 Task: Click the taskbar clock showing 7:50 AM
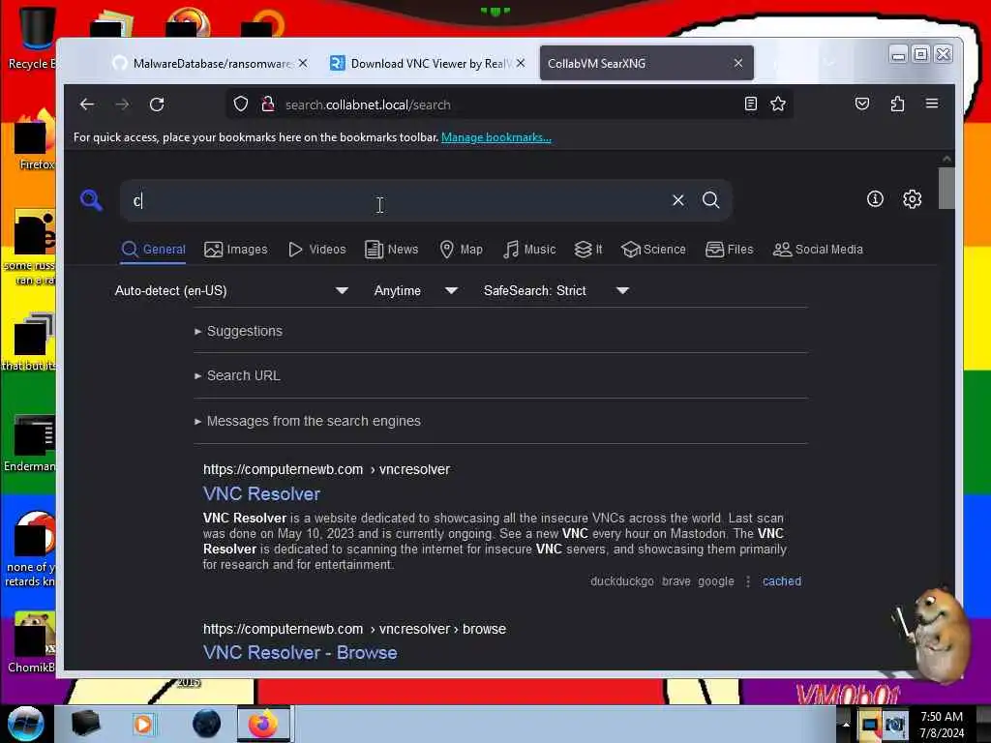tap(942, 724)
